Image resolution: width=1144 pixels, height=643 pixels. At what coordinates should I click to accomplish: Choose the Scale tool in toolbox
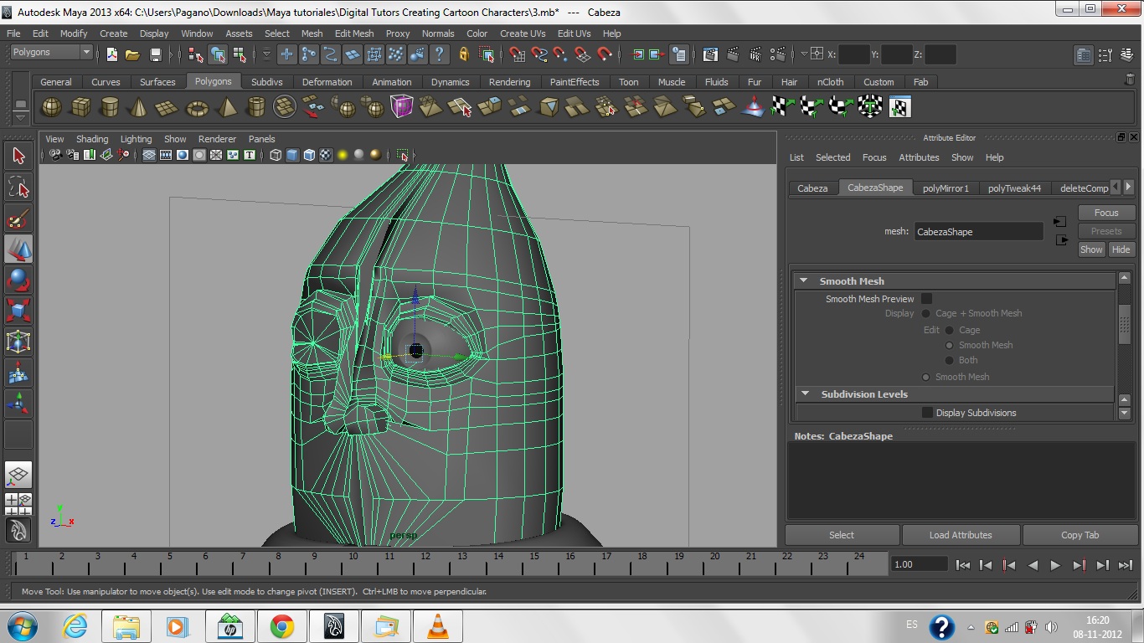pyautogui.click(x=18, y=311)
